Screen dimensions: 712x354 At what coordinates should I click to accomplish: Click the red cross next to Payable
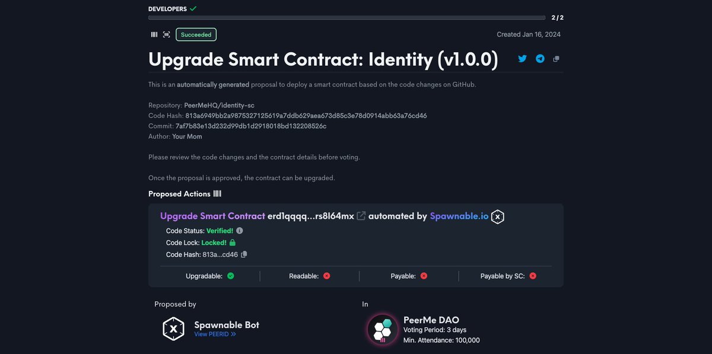point(424,276)
